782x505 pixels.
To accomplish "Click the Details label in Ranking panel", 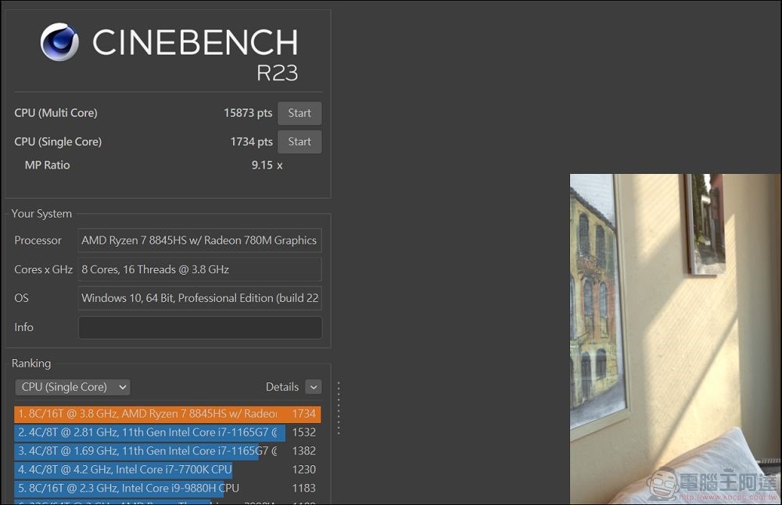I will point(282,387).
